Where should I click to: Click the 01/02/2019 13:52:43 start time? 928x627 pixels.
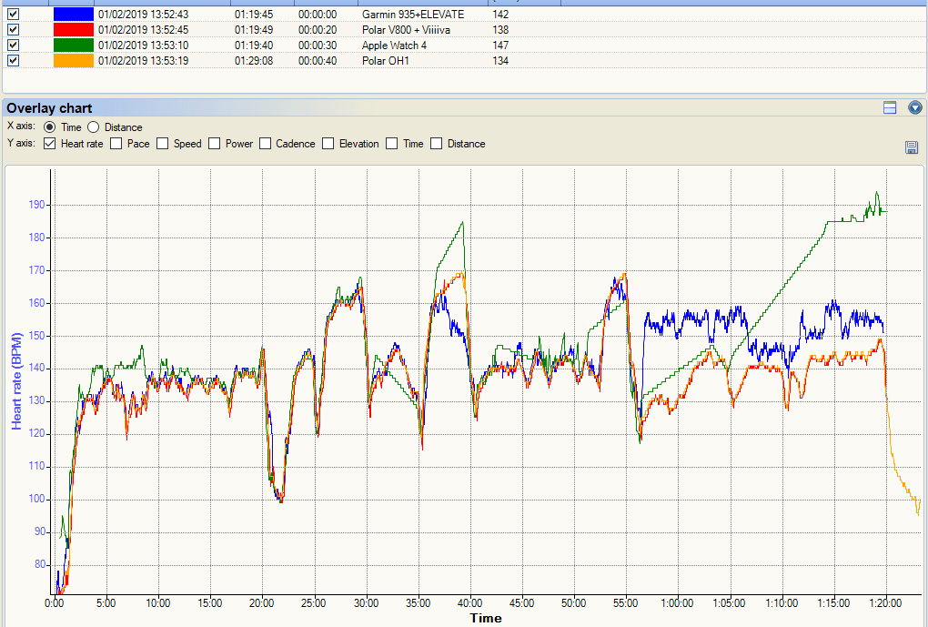[x=143, y=15]
